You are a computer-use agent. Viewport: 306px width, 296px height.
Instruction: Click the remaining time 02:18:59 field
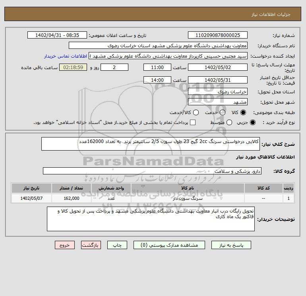coord(73,67)
